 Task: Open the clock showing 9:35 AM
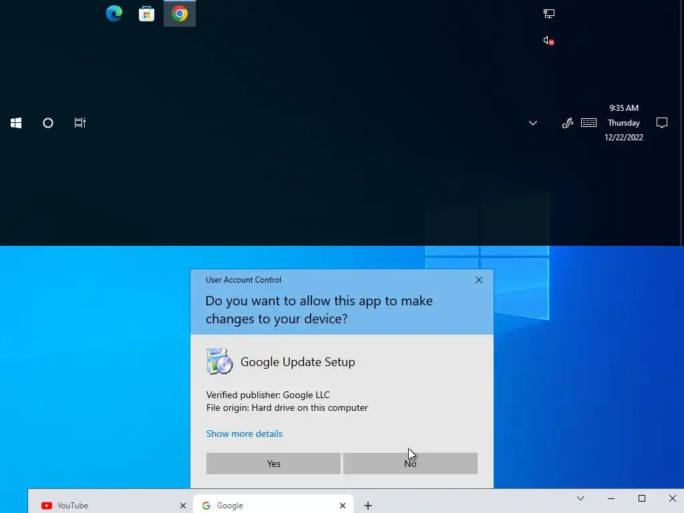click(624, 108)
